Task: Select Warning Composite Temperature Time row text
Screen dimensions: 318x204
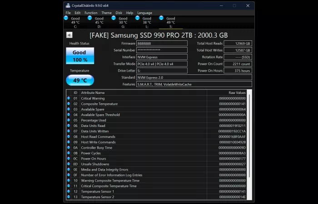Action: (110, 180)
